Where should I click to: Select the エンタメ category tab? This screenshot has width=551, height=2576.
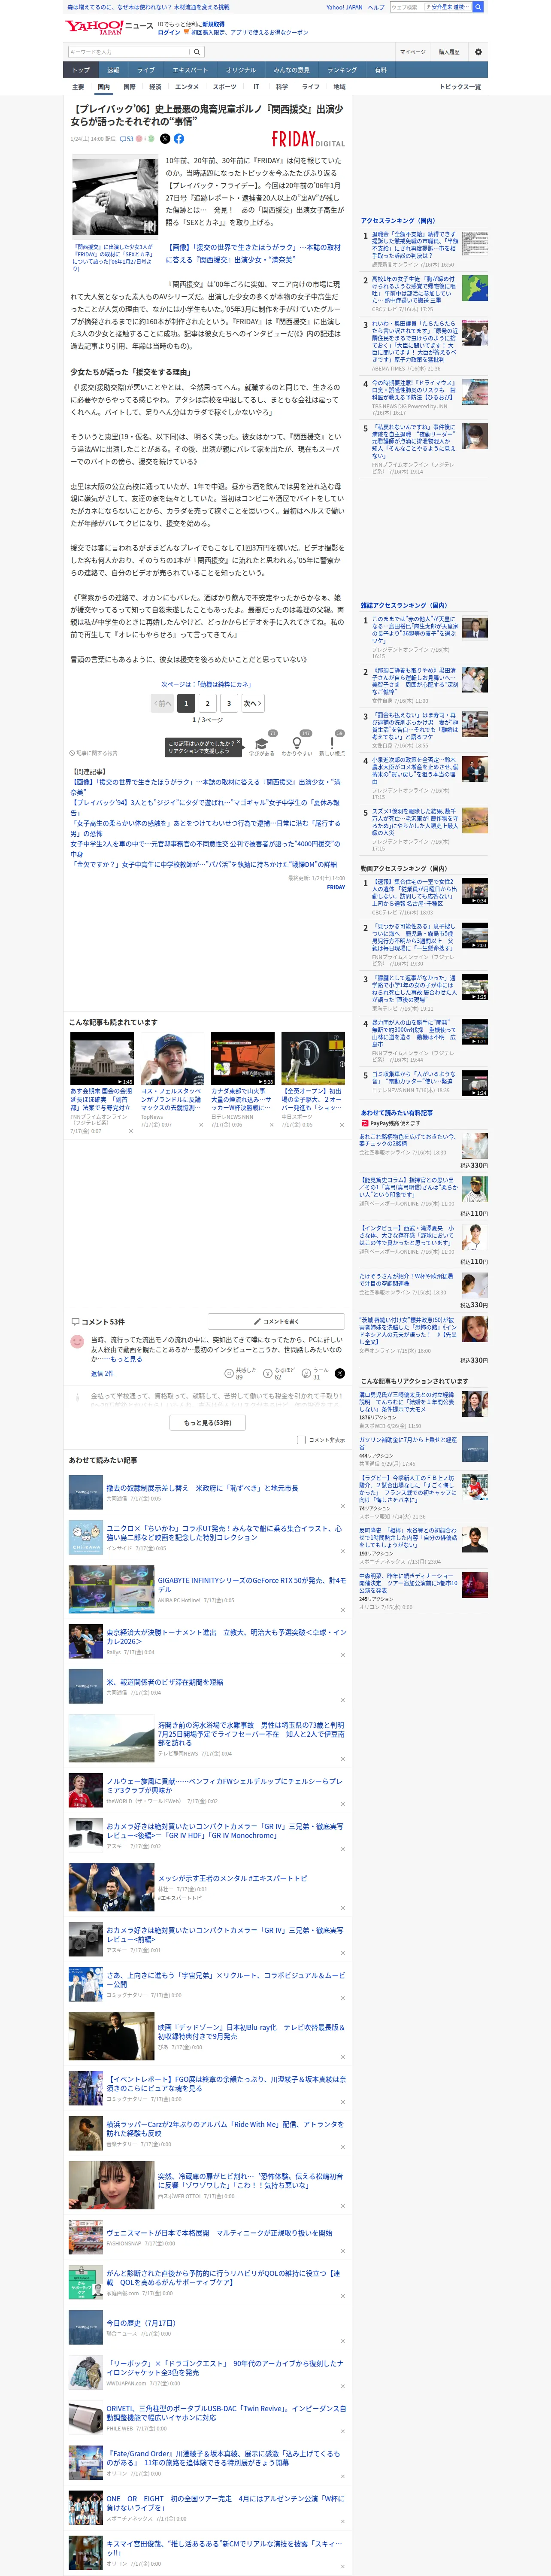pyautogui.click(x=187, y=87)
